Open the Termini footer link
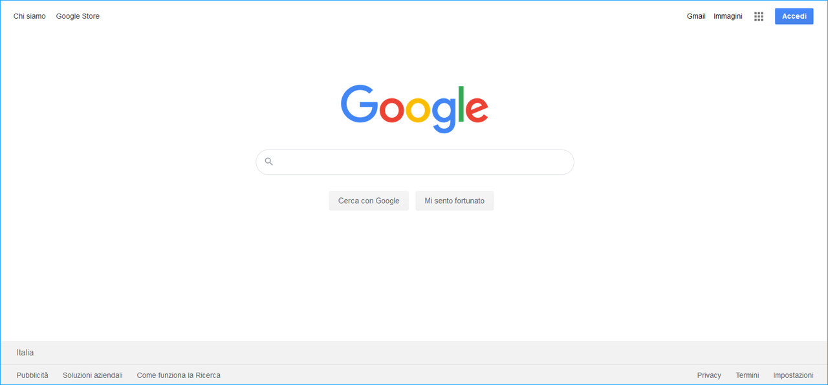Viewport: 828px width, 385px height. coord(747,375)
